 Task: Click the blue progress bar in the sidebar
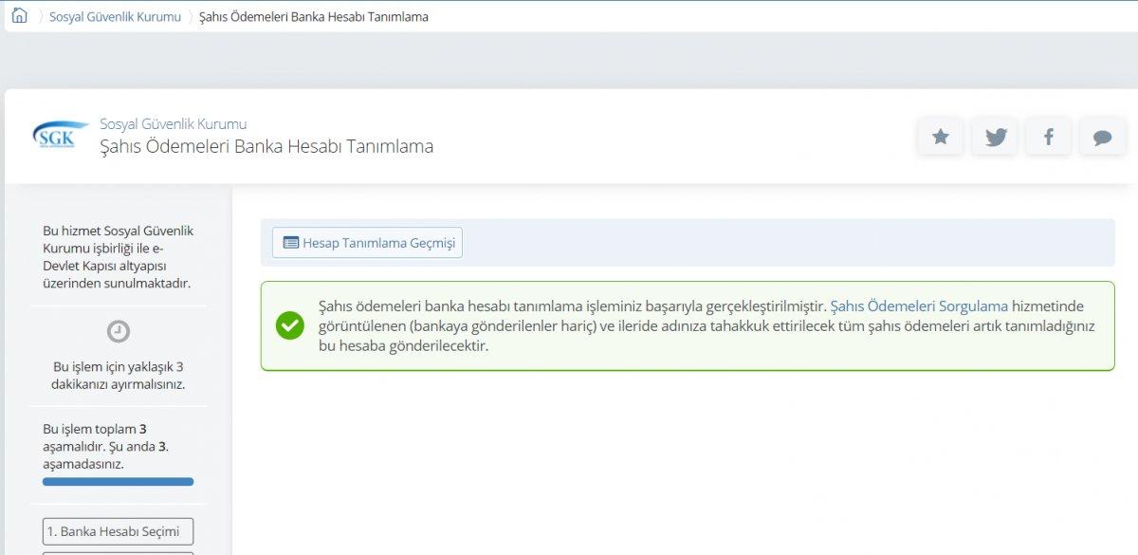pyautogui.click(x=117, y=482)
